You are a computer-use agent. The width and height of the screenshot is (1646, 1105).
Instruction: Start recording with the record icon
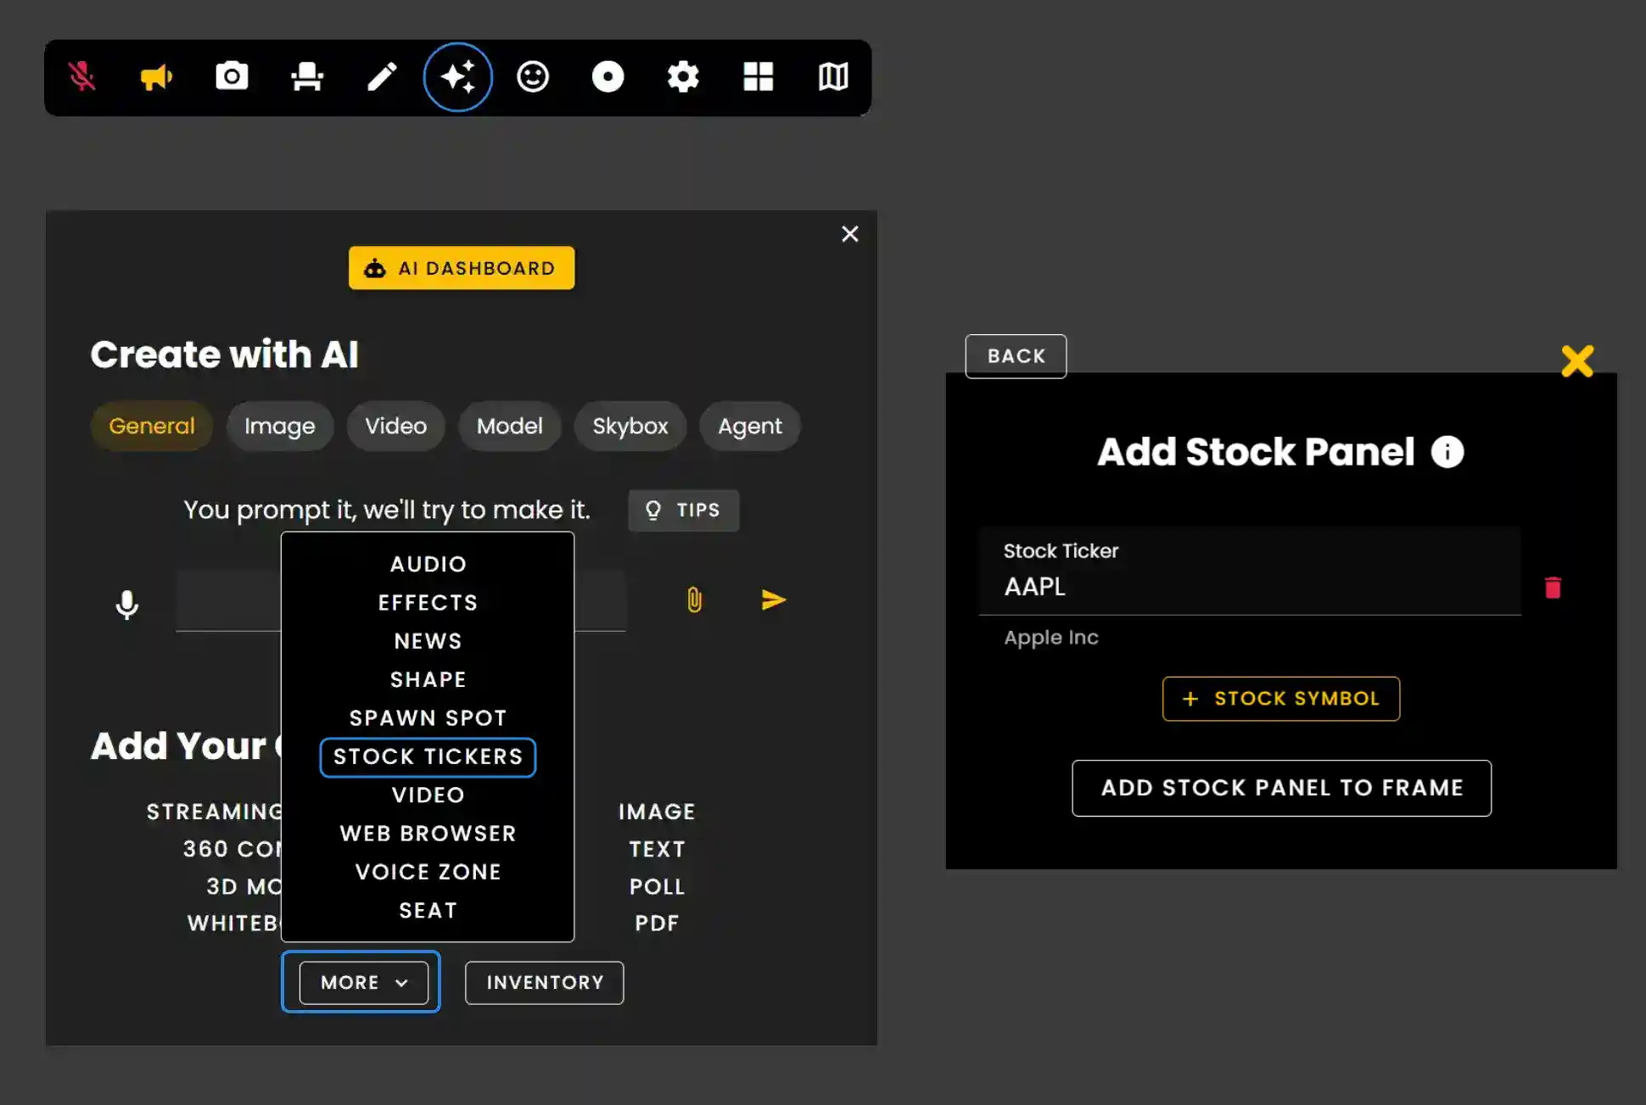(607, 77)
